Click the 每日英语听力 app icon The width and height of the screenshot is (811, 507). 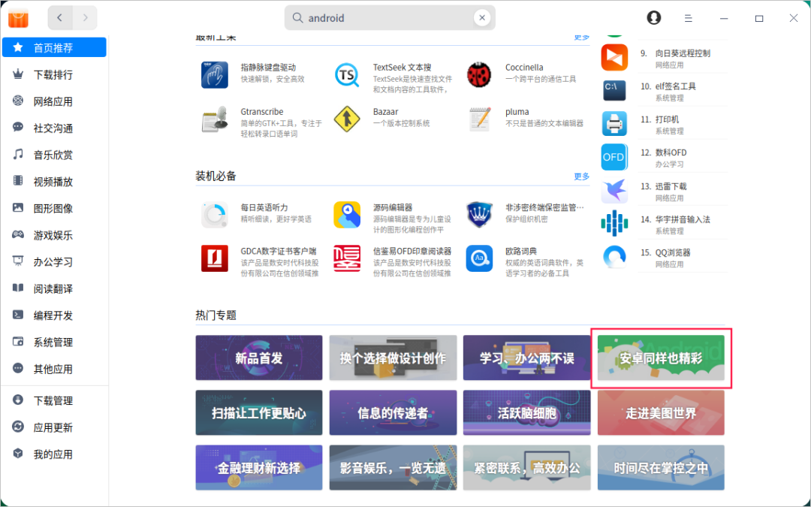(x=215, y=215)
